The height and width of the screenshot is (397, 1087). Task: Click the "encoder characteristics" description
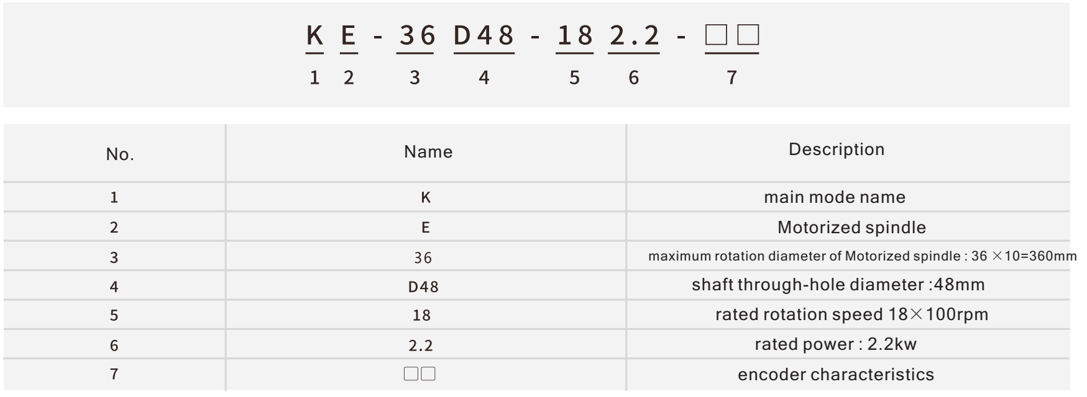pos(836,375)
